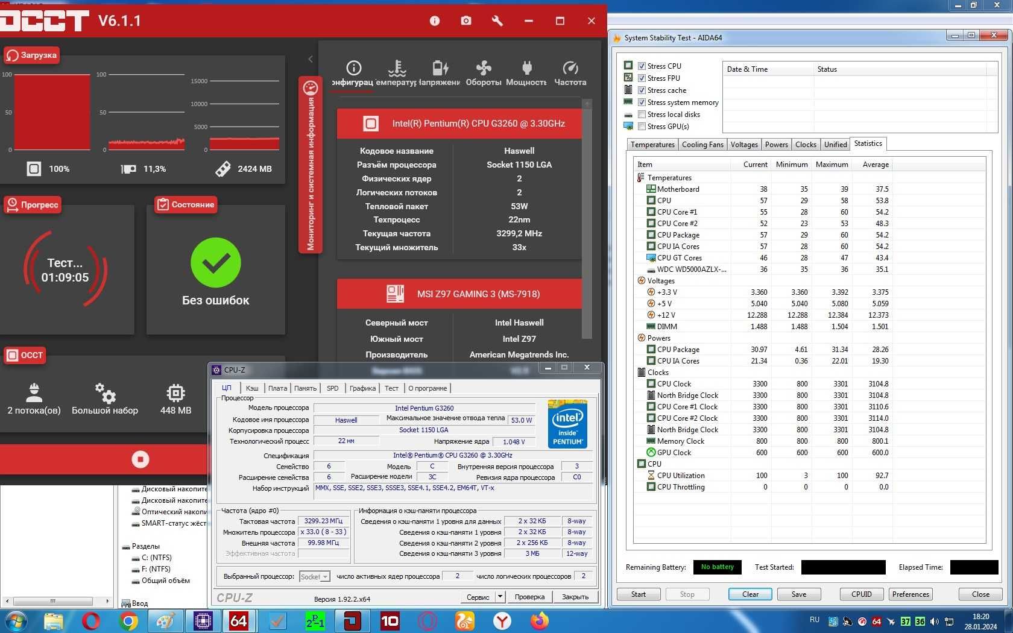
Task: Click CPU-Z Validate button
Action: click(529, 597)
